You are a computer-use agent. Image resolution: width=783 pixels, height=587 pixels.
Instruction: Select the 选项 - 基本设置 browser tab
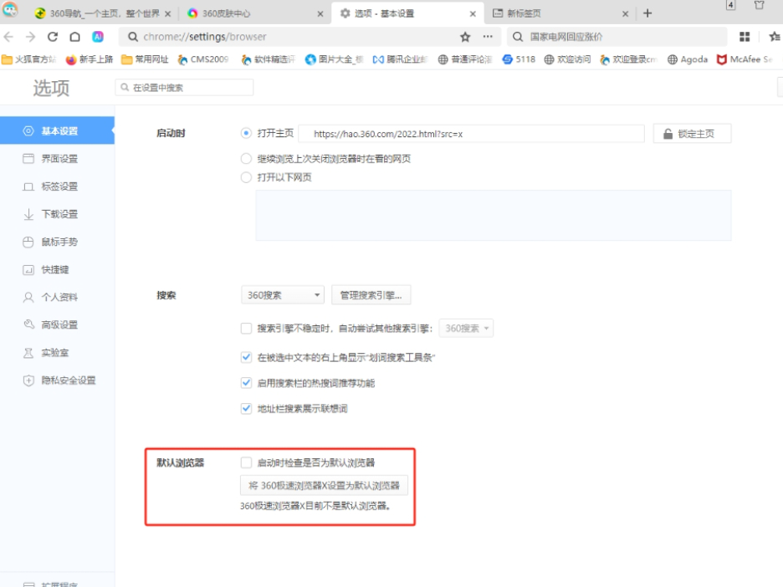click(407, 13)
